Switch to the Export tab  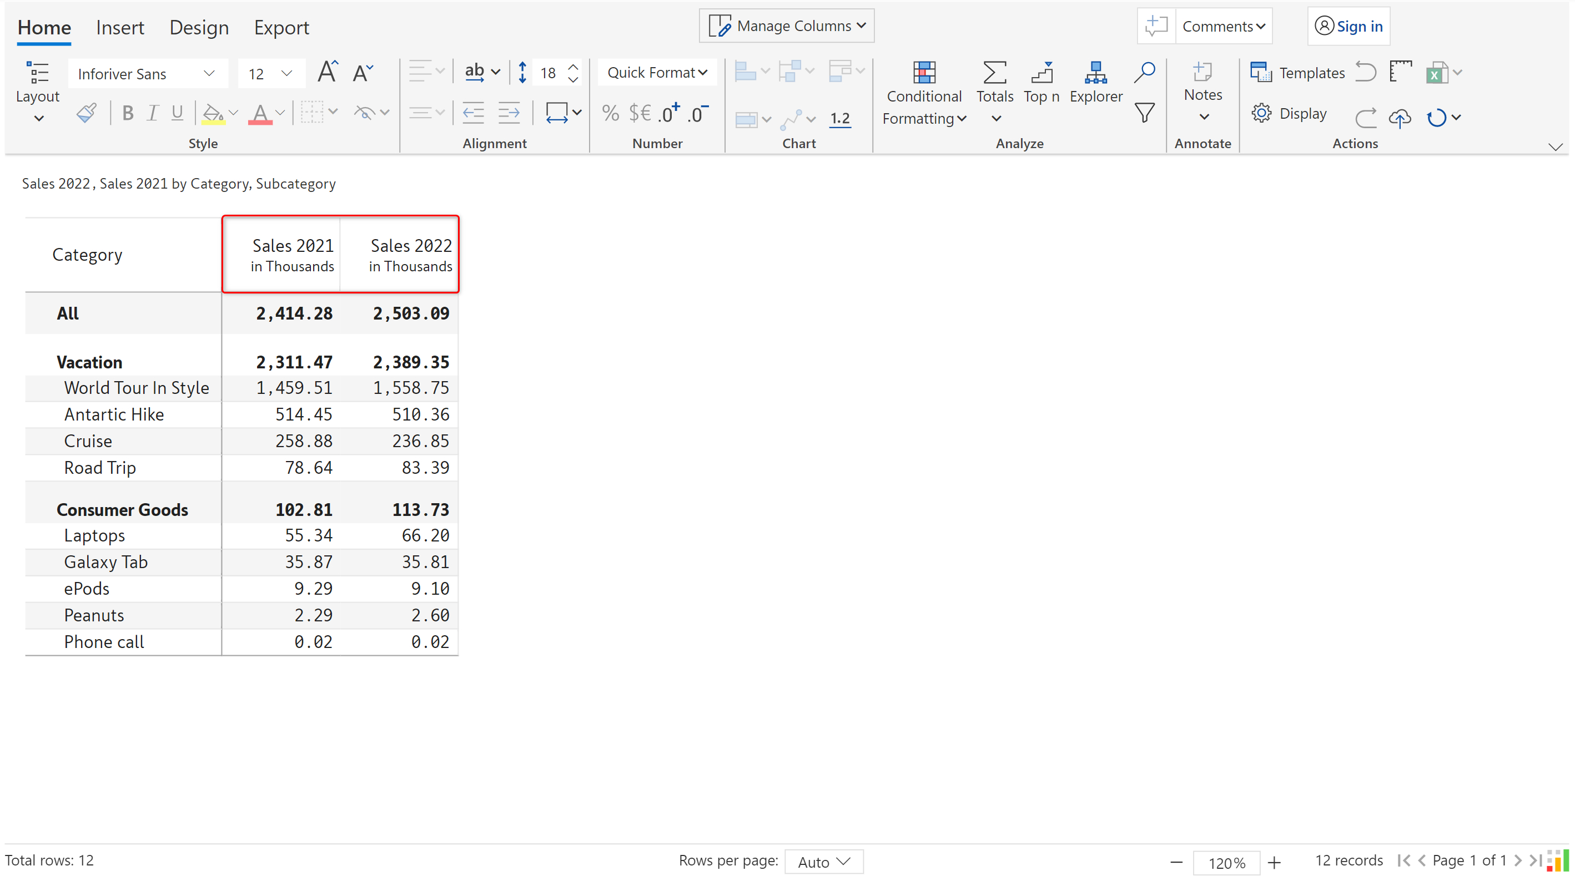[281, 28]
